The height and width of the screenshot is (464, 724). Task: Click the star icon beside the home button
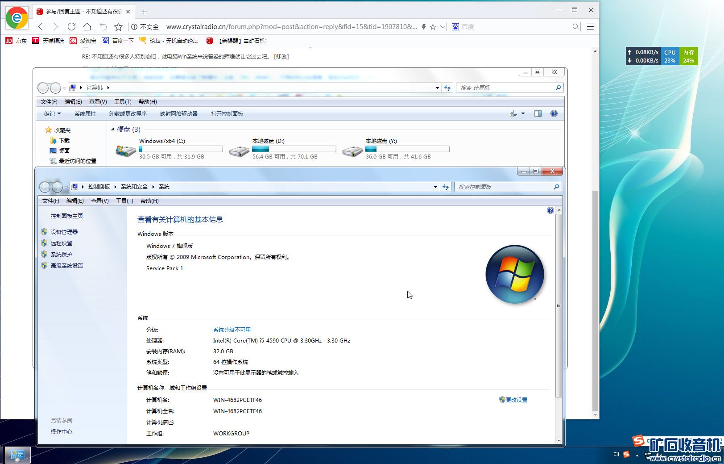[x=118, y=27]
